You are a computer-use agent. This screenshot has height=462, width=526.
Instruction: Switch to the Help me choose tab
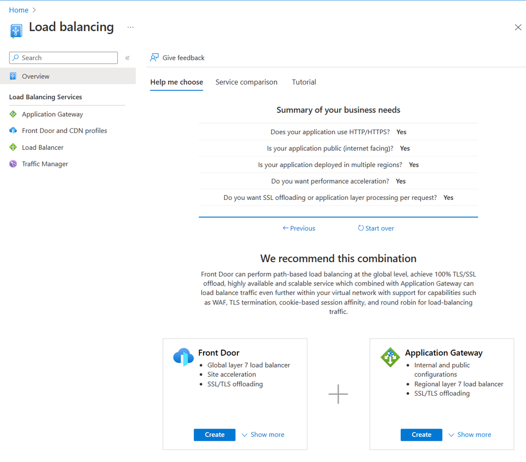point(176,82)
